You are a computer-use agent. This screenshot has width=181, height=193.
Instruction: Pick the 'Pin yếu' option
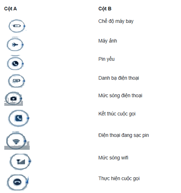pyautogui.click(x=107, y=59)
